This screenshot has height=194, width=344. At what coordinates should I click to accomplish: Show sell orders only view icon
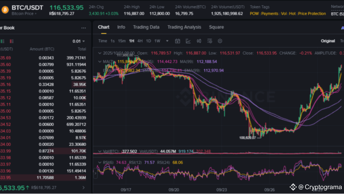point(11,41)
